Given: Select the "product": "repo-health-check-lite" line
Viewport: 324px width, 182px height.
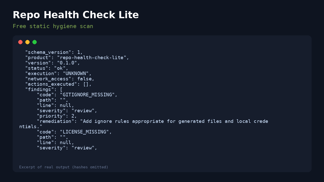Looking at the screenshot, I should click(x=77, y=58).
